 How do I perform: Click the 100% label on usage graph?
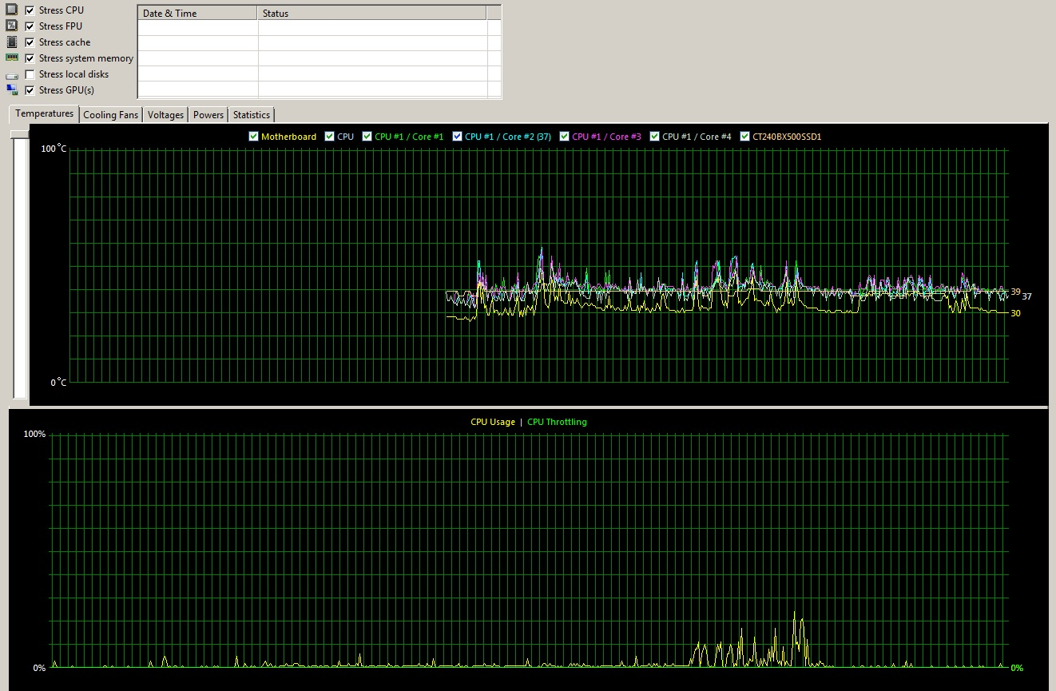coord(35,435)
